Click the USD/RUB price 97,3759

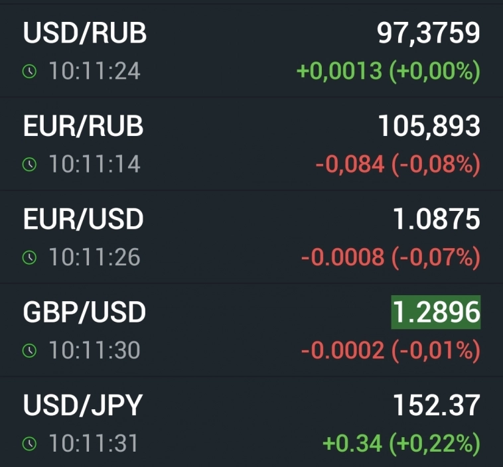[x=428, y=33]
